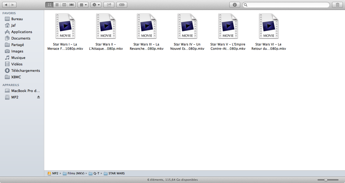Click the Share toolbar button

coord(109,5)
